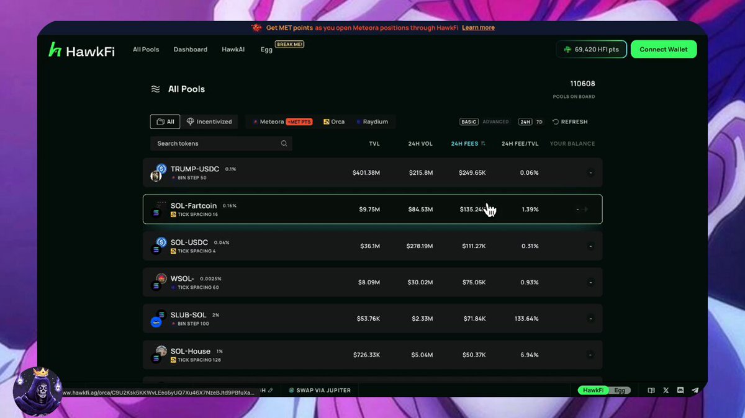Click the SOL-House balance dash button

[x=590, y=355]
